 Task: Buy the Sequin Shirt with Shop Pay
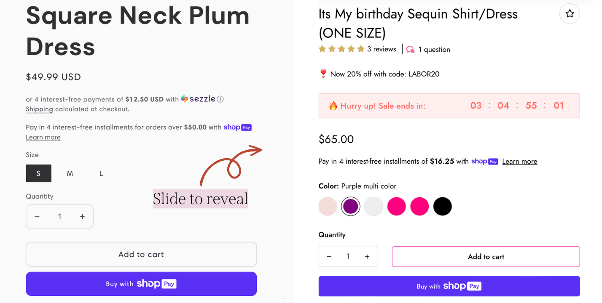pyautogui.click(x=449, y=286)
